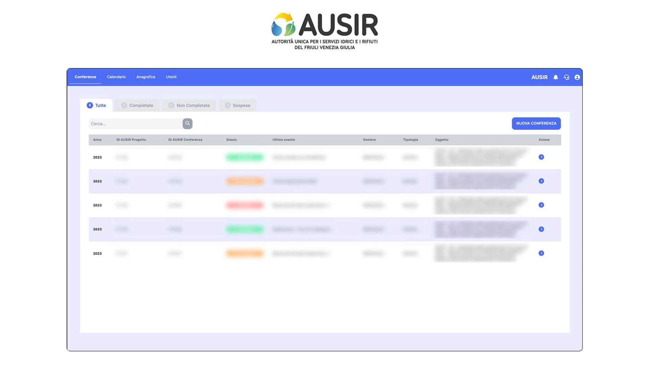This screenshot has width=649, height=365.
Task: Open the notifications bell icon
Action: pos(555,77)
